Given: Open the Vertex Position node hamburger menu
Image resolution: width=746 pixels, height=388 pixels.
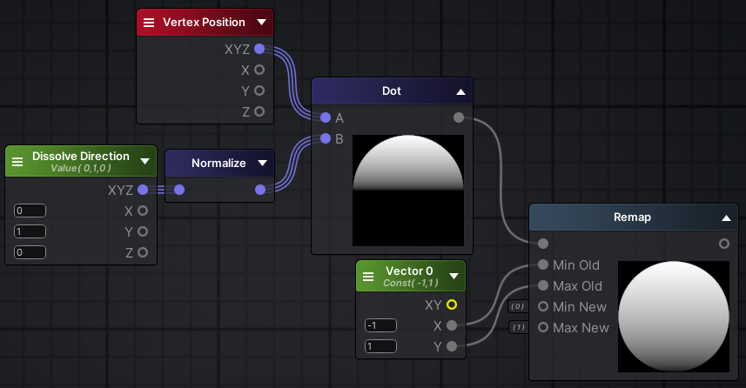Looking at the screenshot, I should pyautogui.click(x=149, y=23).
